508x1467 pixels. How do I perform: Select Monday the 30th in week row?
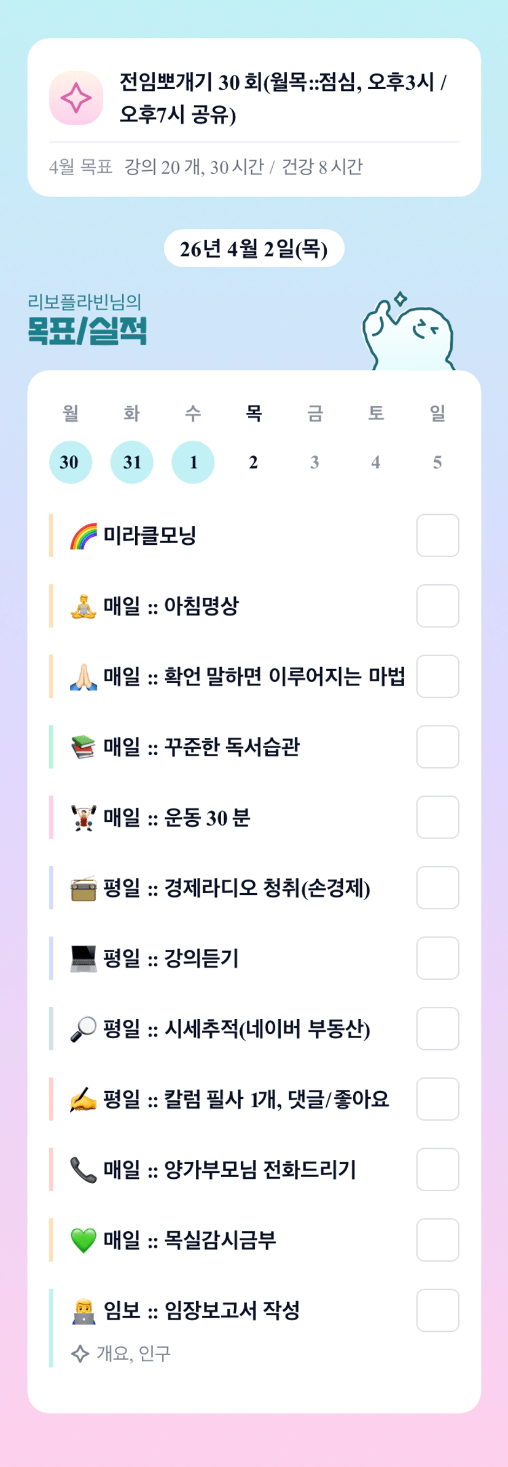71,462
